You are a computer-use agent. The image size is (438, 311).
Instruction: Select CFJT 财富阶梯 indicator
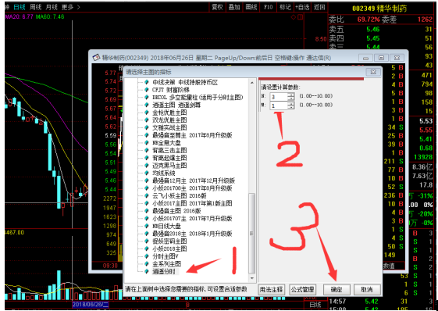[171, 90]
